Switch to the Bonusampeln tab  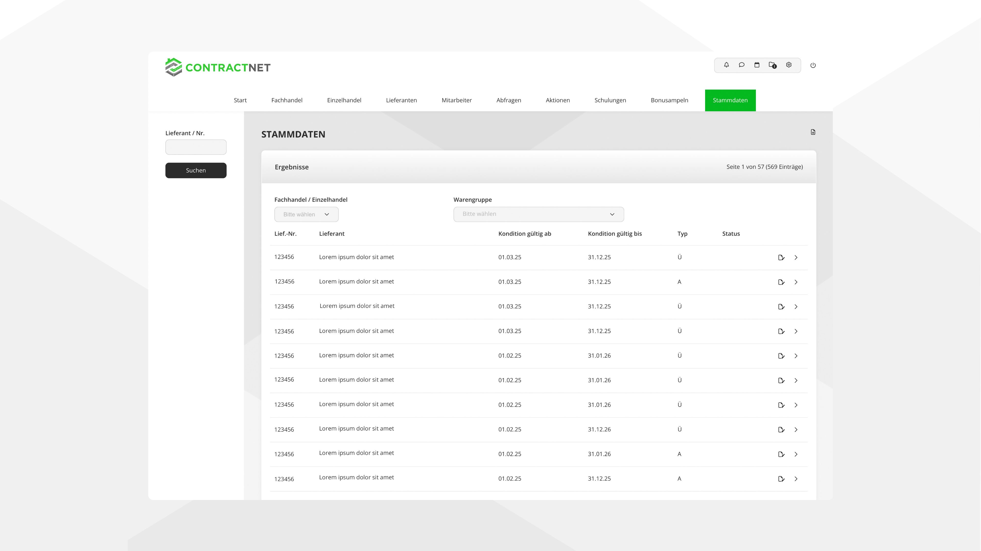(669, 100)
